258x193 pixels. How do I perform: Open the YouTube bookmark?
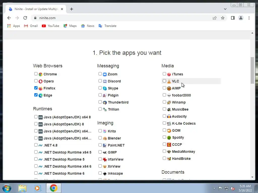pyautogui.click(x=50, y=26)
